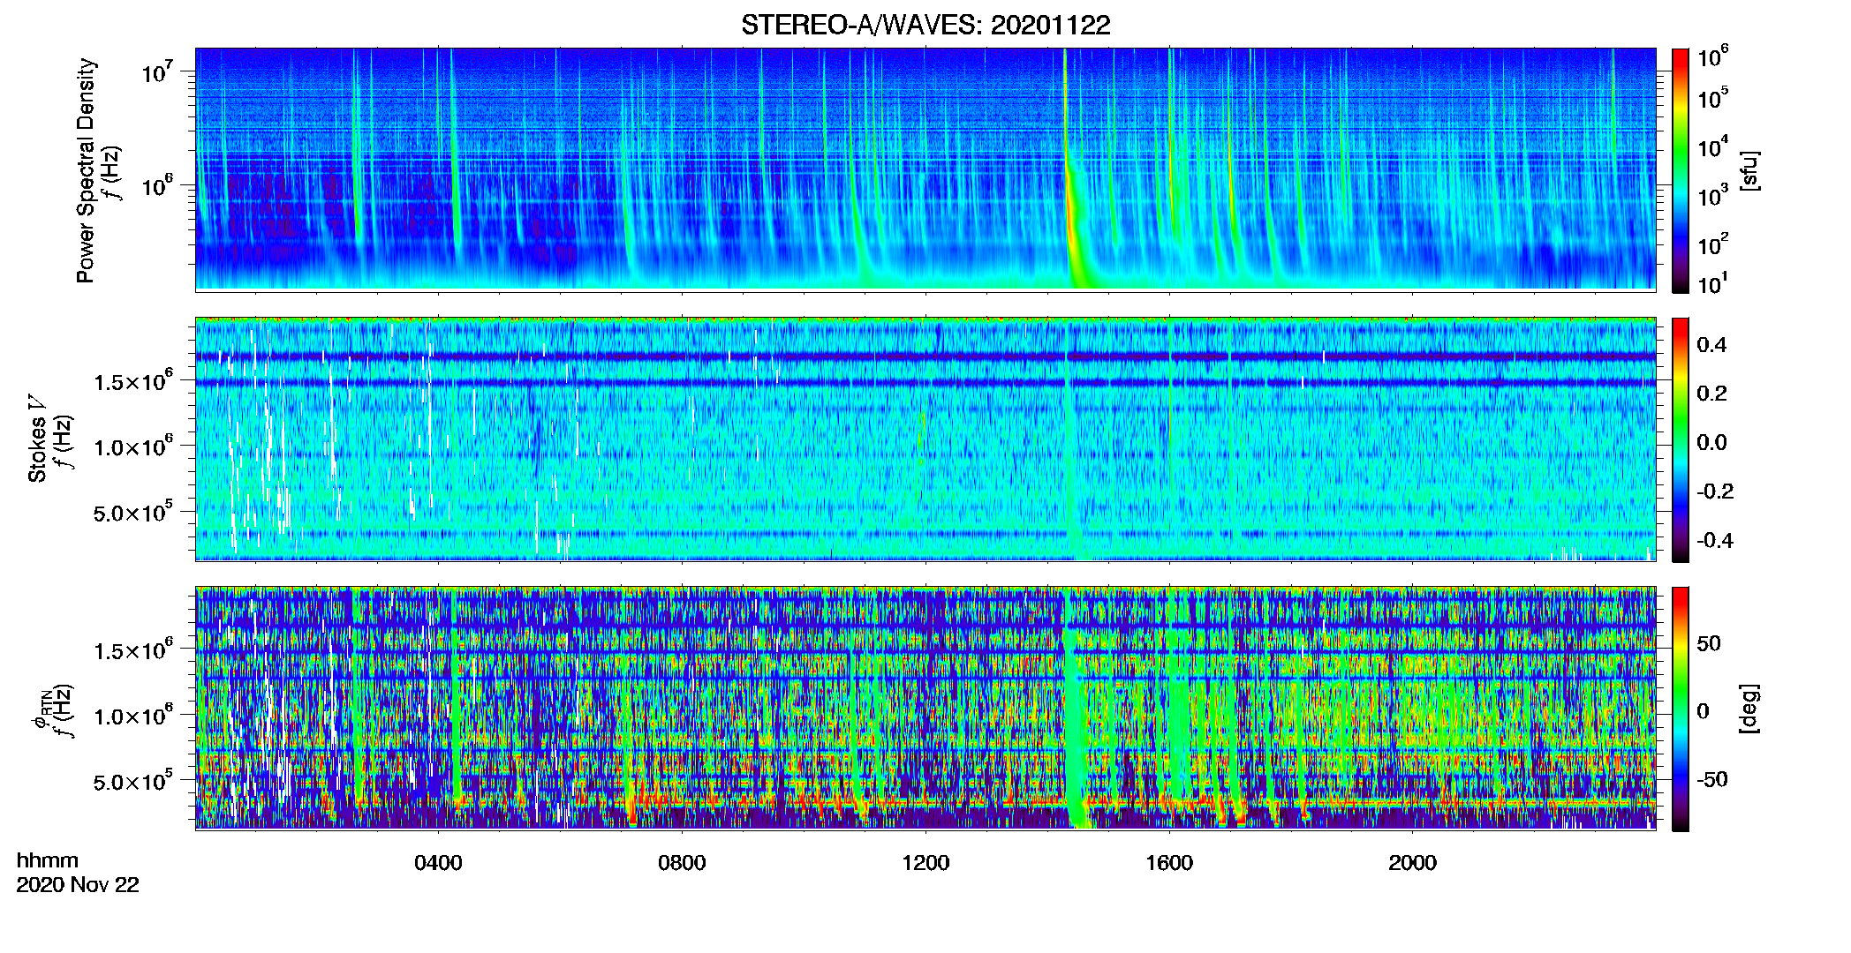Viewport: 1851px width, 953px height.
Task: Click the power spectral density colorbar
Action: pyautogui.click(x=1681, y=170)
